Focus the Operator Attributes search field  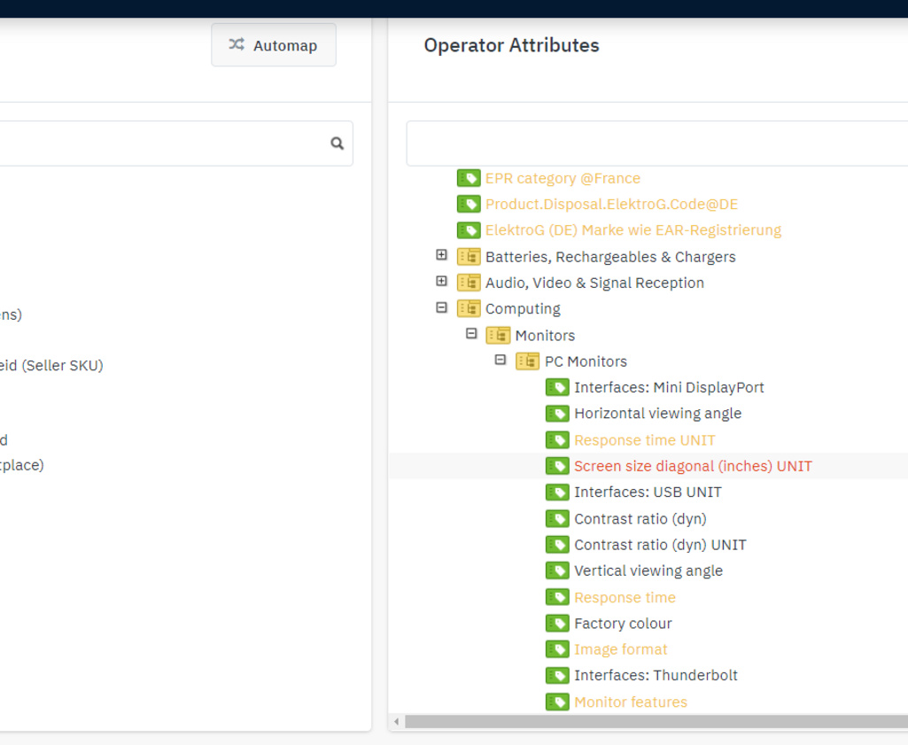pyautogui.click(x=657, y=144)
